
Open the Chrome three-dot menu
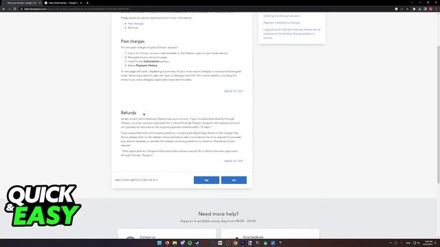[x=437, y=9]
